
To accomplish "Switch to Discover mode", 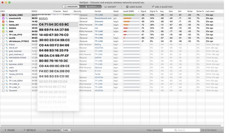I will [x=71, y=7].
